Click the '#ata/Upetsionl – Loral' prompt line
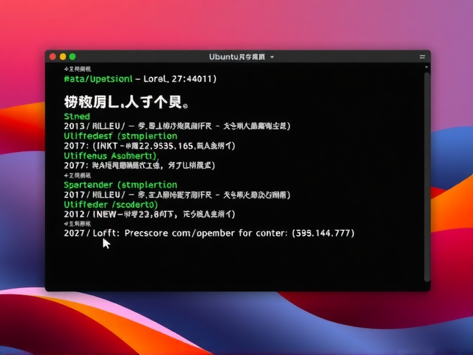Screen dimensions: 473x355 click(x=106, y=78)
